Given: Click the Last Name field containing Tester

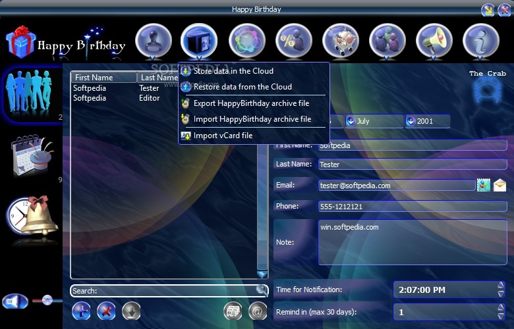Looking at the screenshot, I should tap(413, 164).
